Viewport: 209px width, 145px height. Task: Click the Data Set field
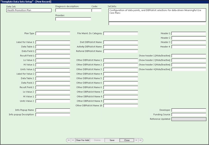[x=29, y=10]
